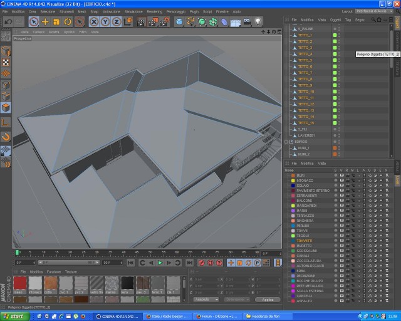
Task: Toggle the Snap magnet icon
Action: [6, 137]
